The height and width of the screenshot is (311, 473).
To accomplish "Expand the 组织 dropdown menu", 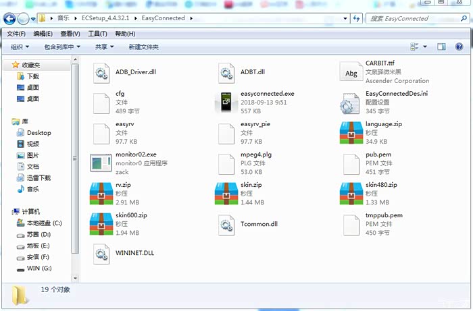I will point(20,47).
